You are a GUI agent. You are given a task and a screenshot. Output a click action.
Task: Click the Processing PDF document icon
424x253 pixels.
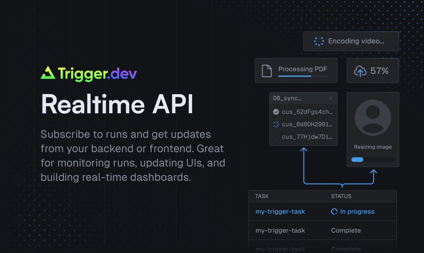(267, 71)
